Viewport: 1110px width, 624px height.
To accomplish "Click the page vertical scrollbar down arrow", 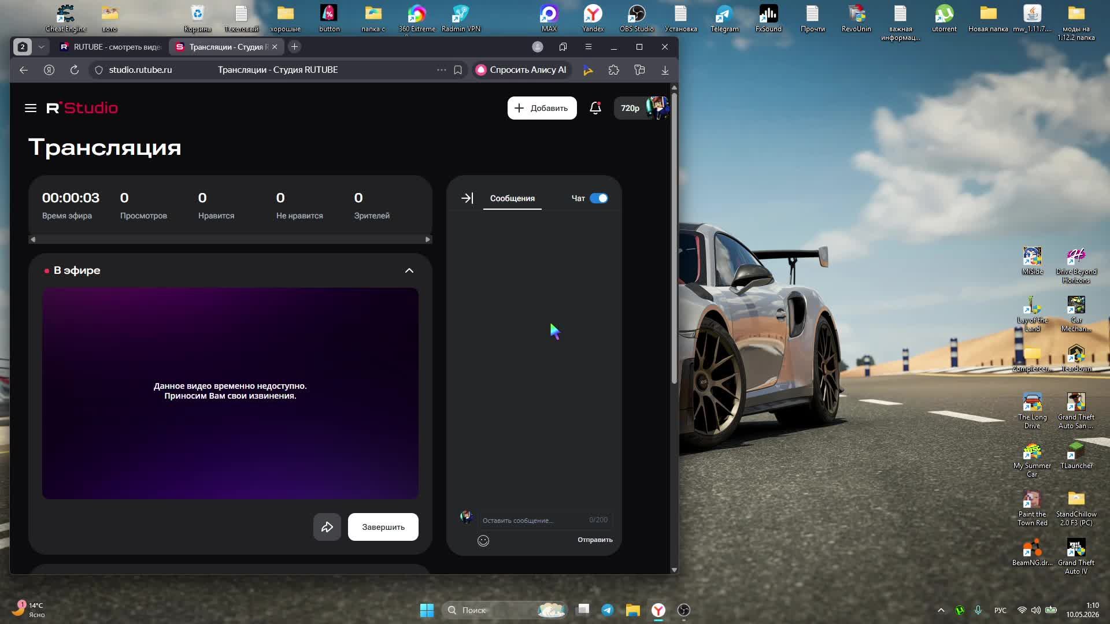I will pyautogui.click(x=674, y=570).
